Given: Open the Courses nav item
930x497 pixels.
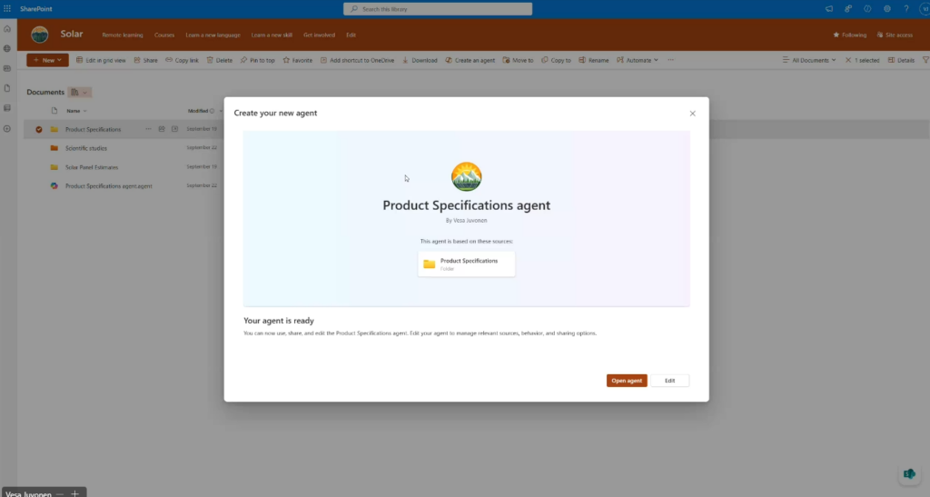Looking at the screenshot, I should (x=164, y=35).
